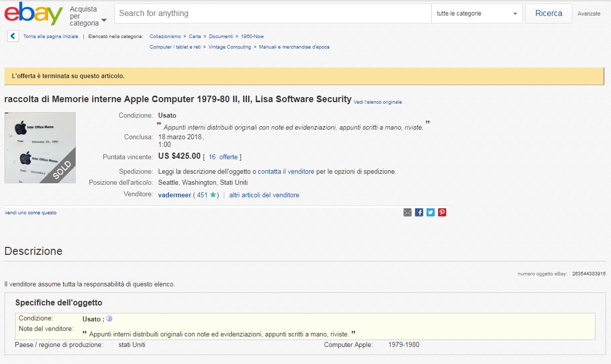Open tutte le categorie dropdown
Screen dimensions: 611x364
tap(477, 14)
